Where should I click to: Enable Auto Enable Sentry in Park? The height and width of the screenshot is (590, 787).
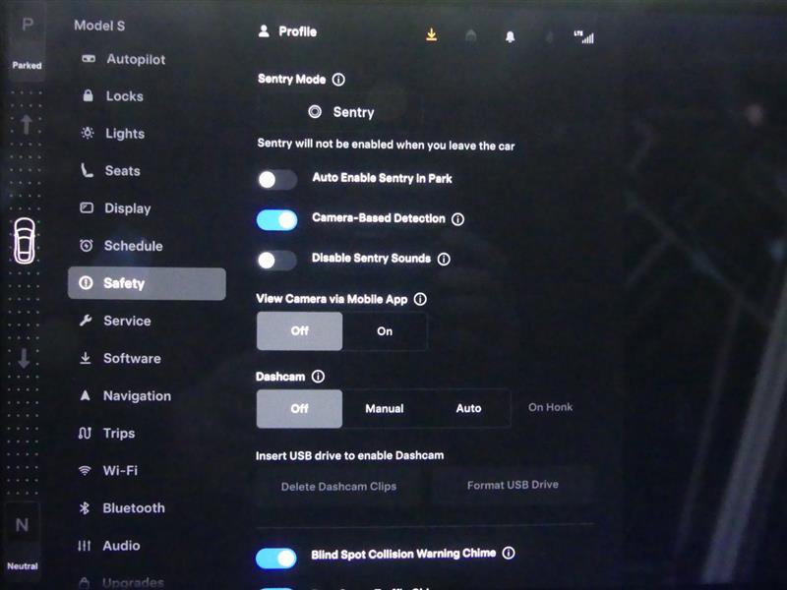pyautogui.click(x=276, y=179)
